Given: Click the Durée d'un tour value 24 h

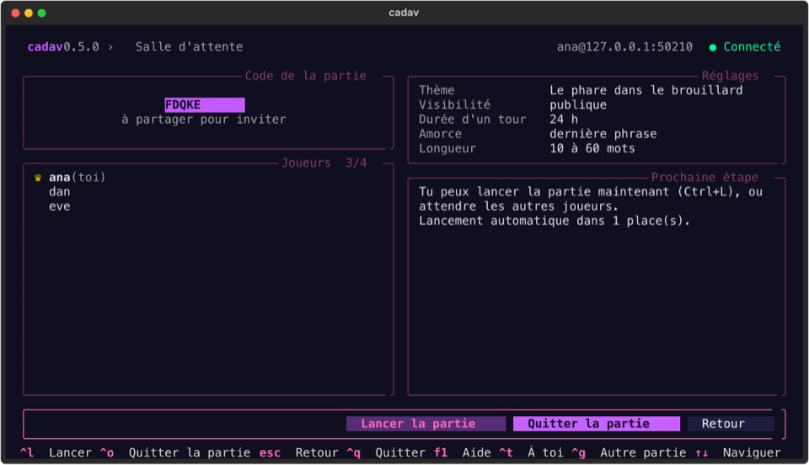Looking at the screenshot, I should [564, 119].
